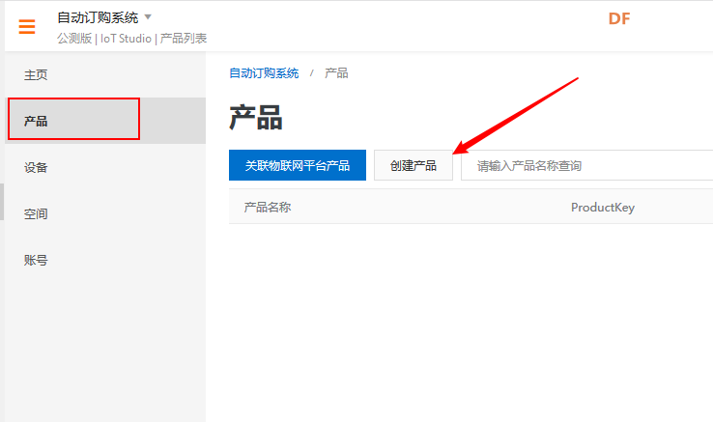This screenshot has width=713, height=422.
Task: Open the orange hamburger menu
Action: tap(27, 26)
